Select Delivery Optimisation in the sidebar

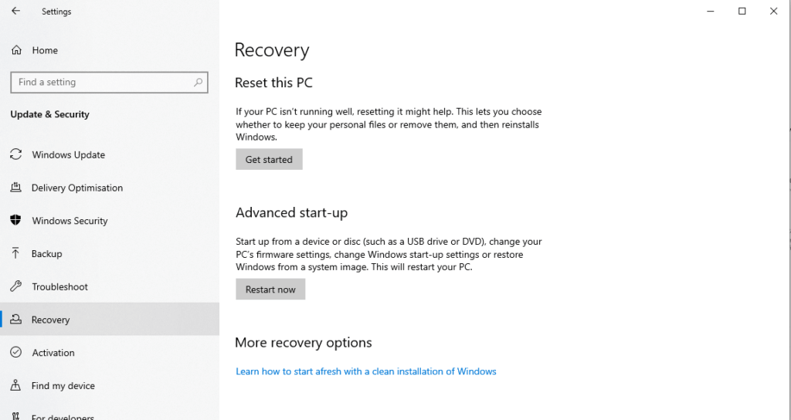click(110, 188)
